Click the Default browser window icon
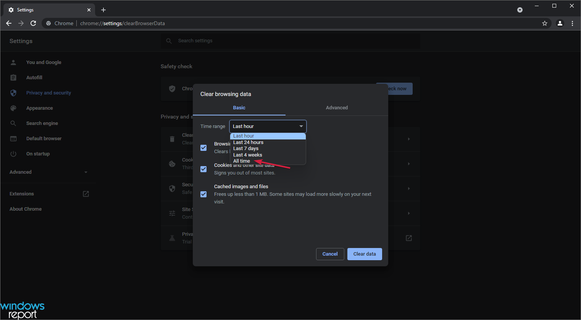Viewport: 581px width, 320px height. click(x=13, y=138)
